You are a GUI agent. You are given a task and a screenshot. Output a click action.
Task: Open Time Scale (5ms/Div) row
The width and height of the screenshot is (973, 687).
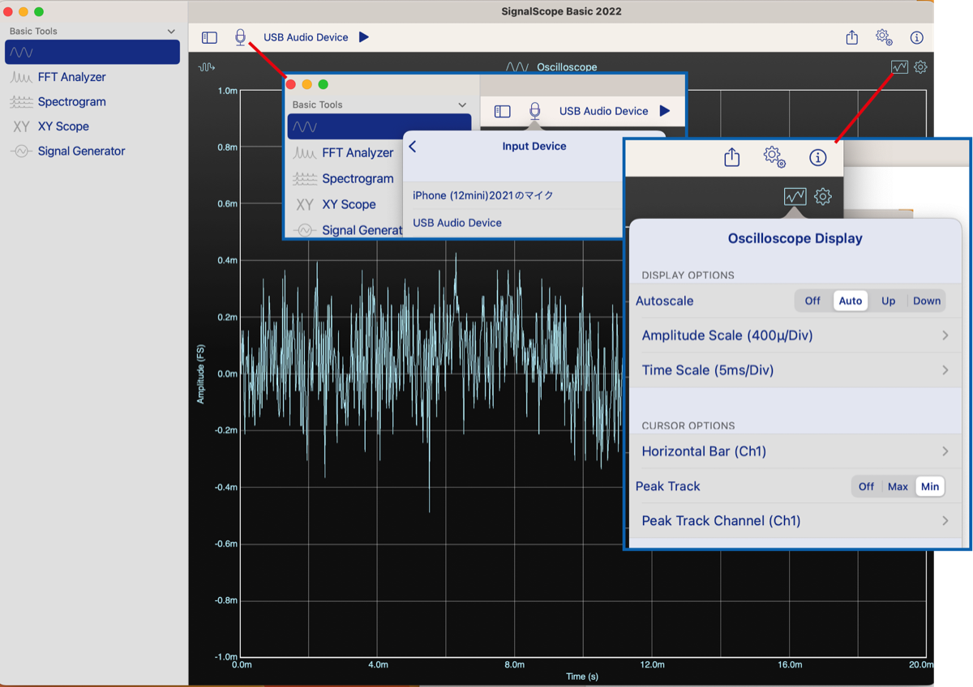pyautogui.click(x=795, y=370)
